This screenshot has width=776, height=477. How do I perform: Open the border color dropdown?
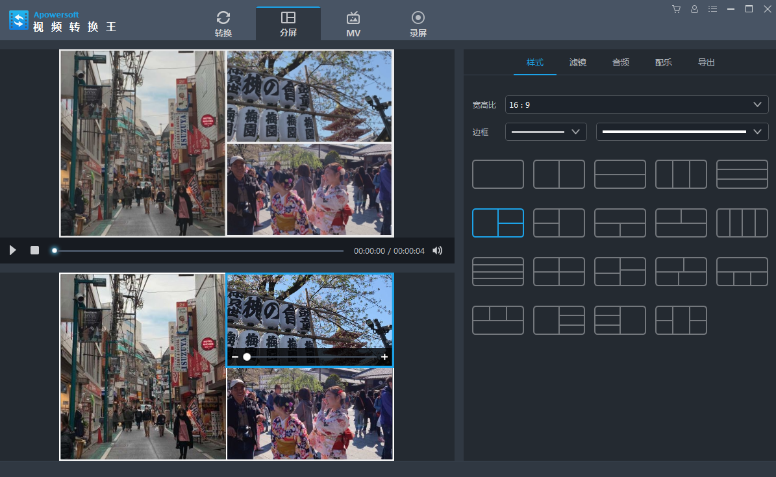[682, 132]
